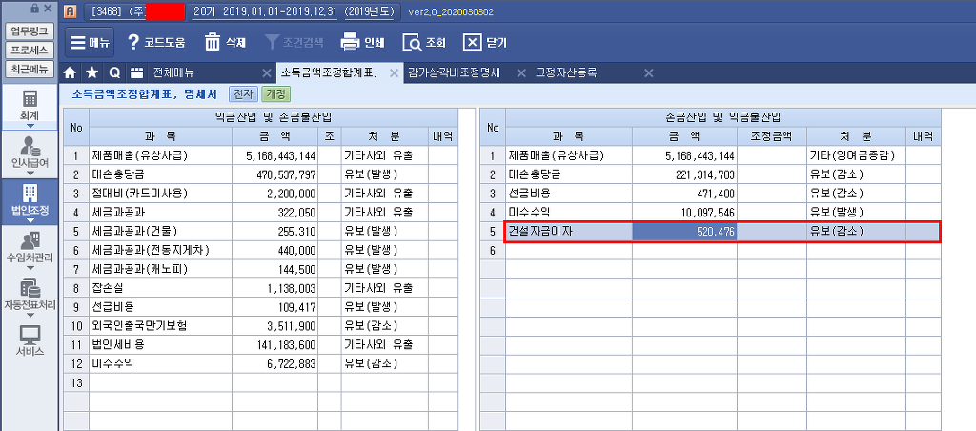This screenshot has height=431, width=976.
Task: Click the 최근메뉴 button
Action: [x=30, y=69]
